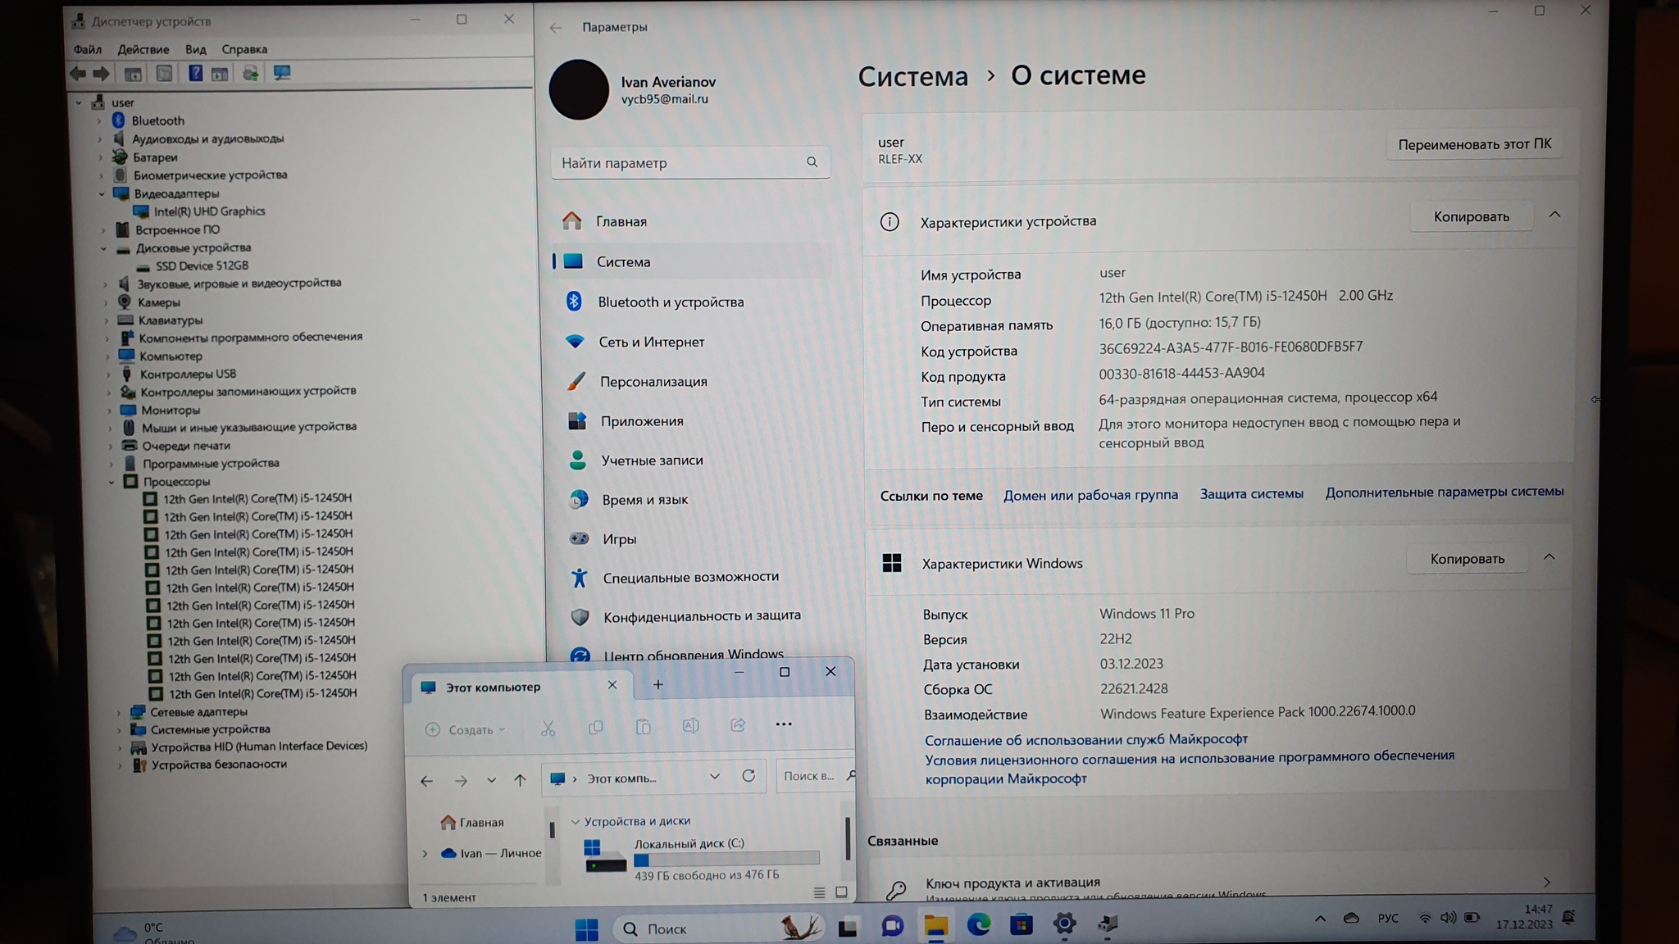Open the Действие menu
This screenshot has width=1679, height=944.
pos(143,50)
